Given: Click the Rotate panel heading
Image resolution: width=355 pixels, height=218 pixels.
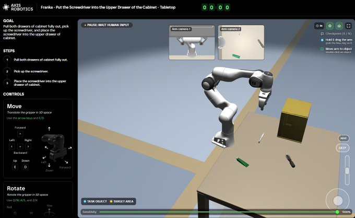Looking at the screenshot, I should 16,189.
